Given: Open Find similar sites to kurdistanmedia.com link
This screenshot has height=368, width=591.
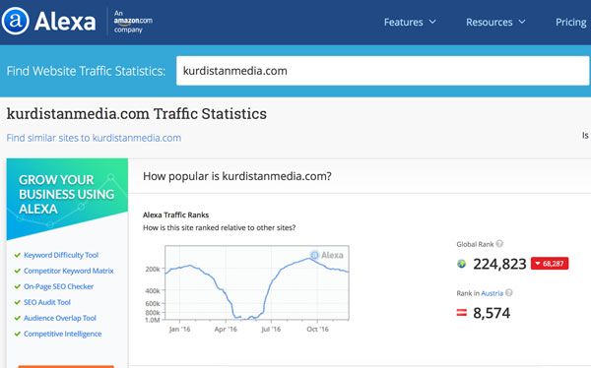Looking at the screenshot, I should 94,138.
